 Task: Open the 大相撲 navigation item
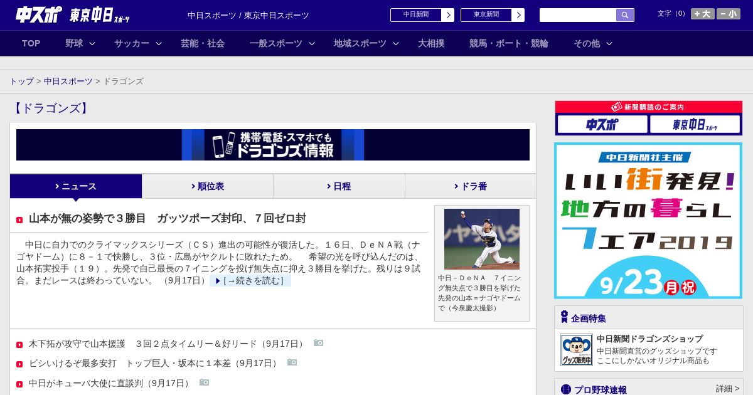tap(431, 43)
